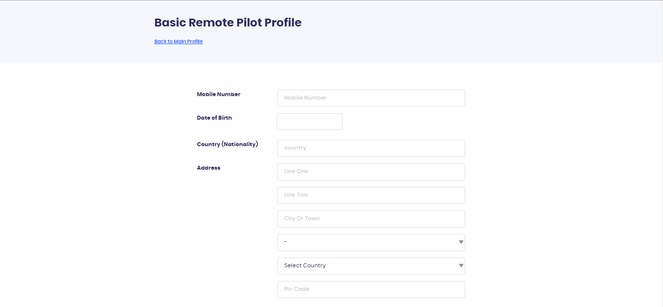Open the "Back to Main Profile" link

(x=178, y=41)
